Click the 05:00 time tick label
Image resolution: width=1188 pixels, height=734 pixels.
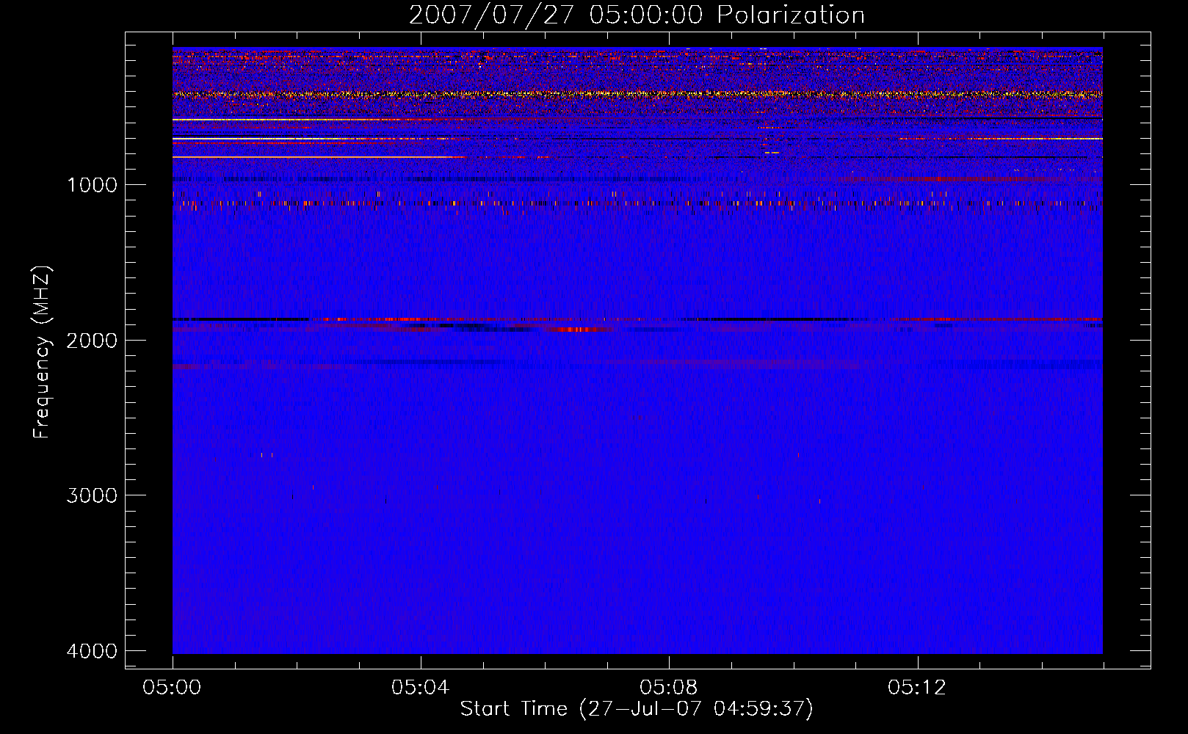[x=173, y=688]
